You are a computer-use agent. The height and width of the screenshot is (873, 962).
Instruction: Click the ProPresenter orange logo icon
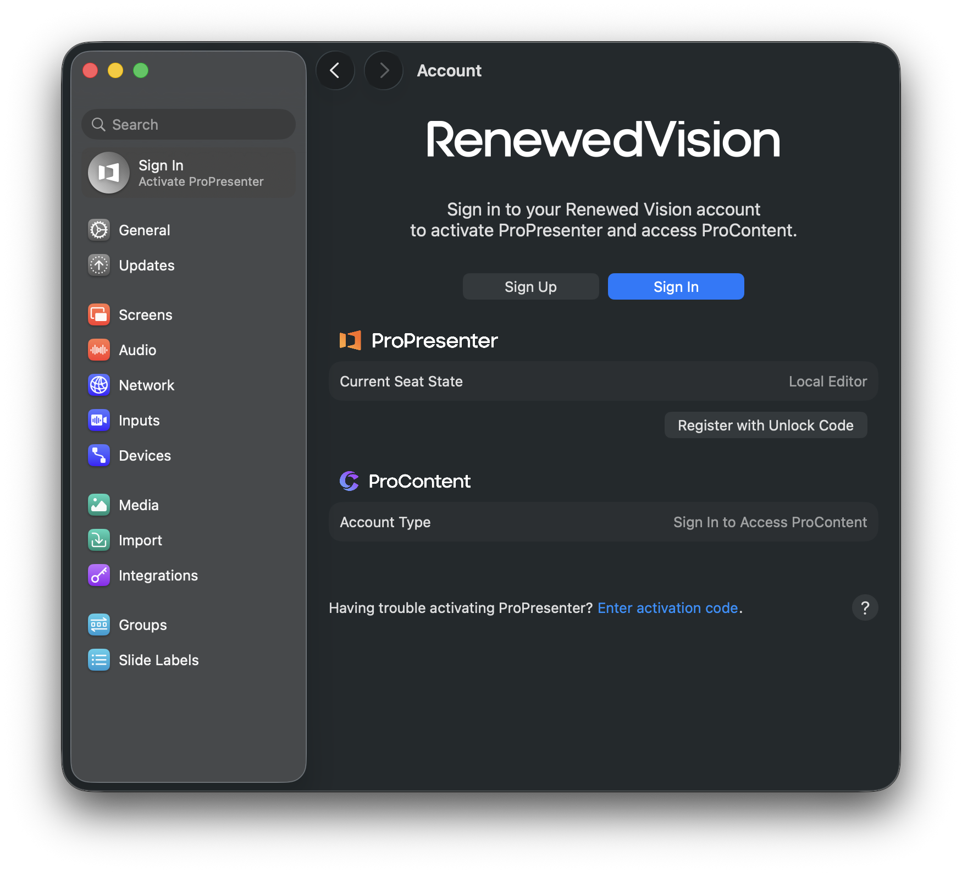coord(350,340)
